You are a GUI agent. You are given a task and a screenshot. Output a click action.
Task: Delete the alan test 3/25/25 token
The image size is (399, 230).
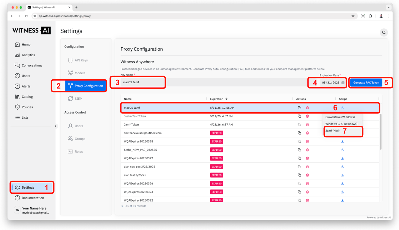(307, 175)
